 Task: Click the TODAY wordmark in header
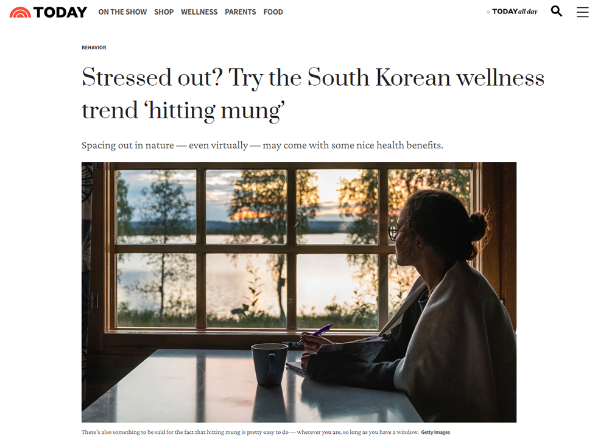60,12
